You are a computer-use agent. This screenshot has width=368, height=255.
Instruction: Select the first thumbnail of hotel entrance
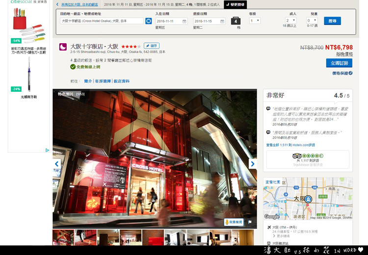[63, 238]
